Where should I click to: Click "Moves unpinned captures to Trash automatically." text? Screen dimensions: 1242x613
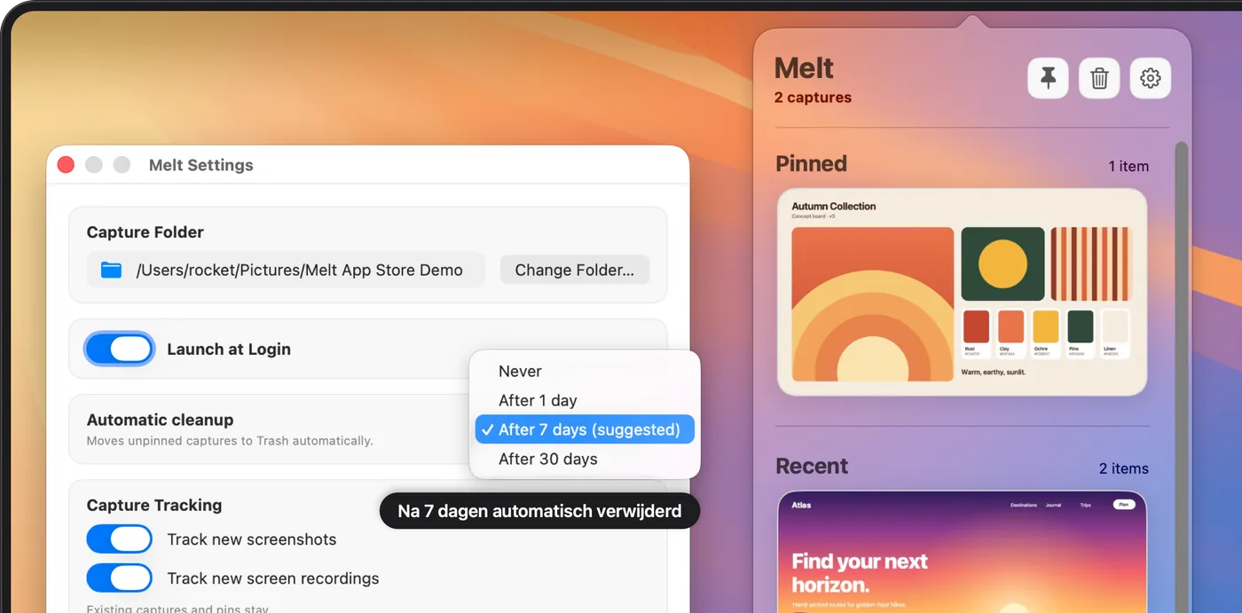[x=230, y=441]
